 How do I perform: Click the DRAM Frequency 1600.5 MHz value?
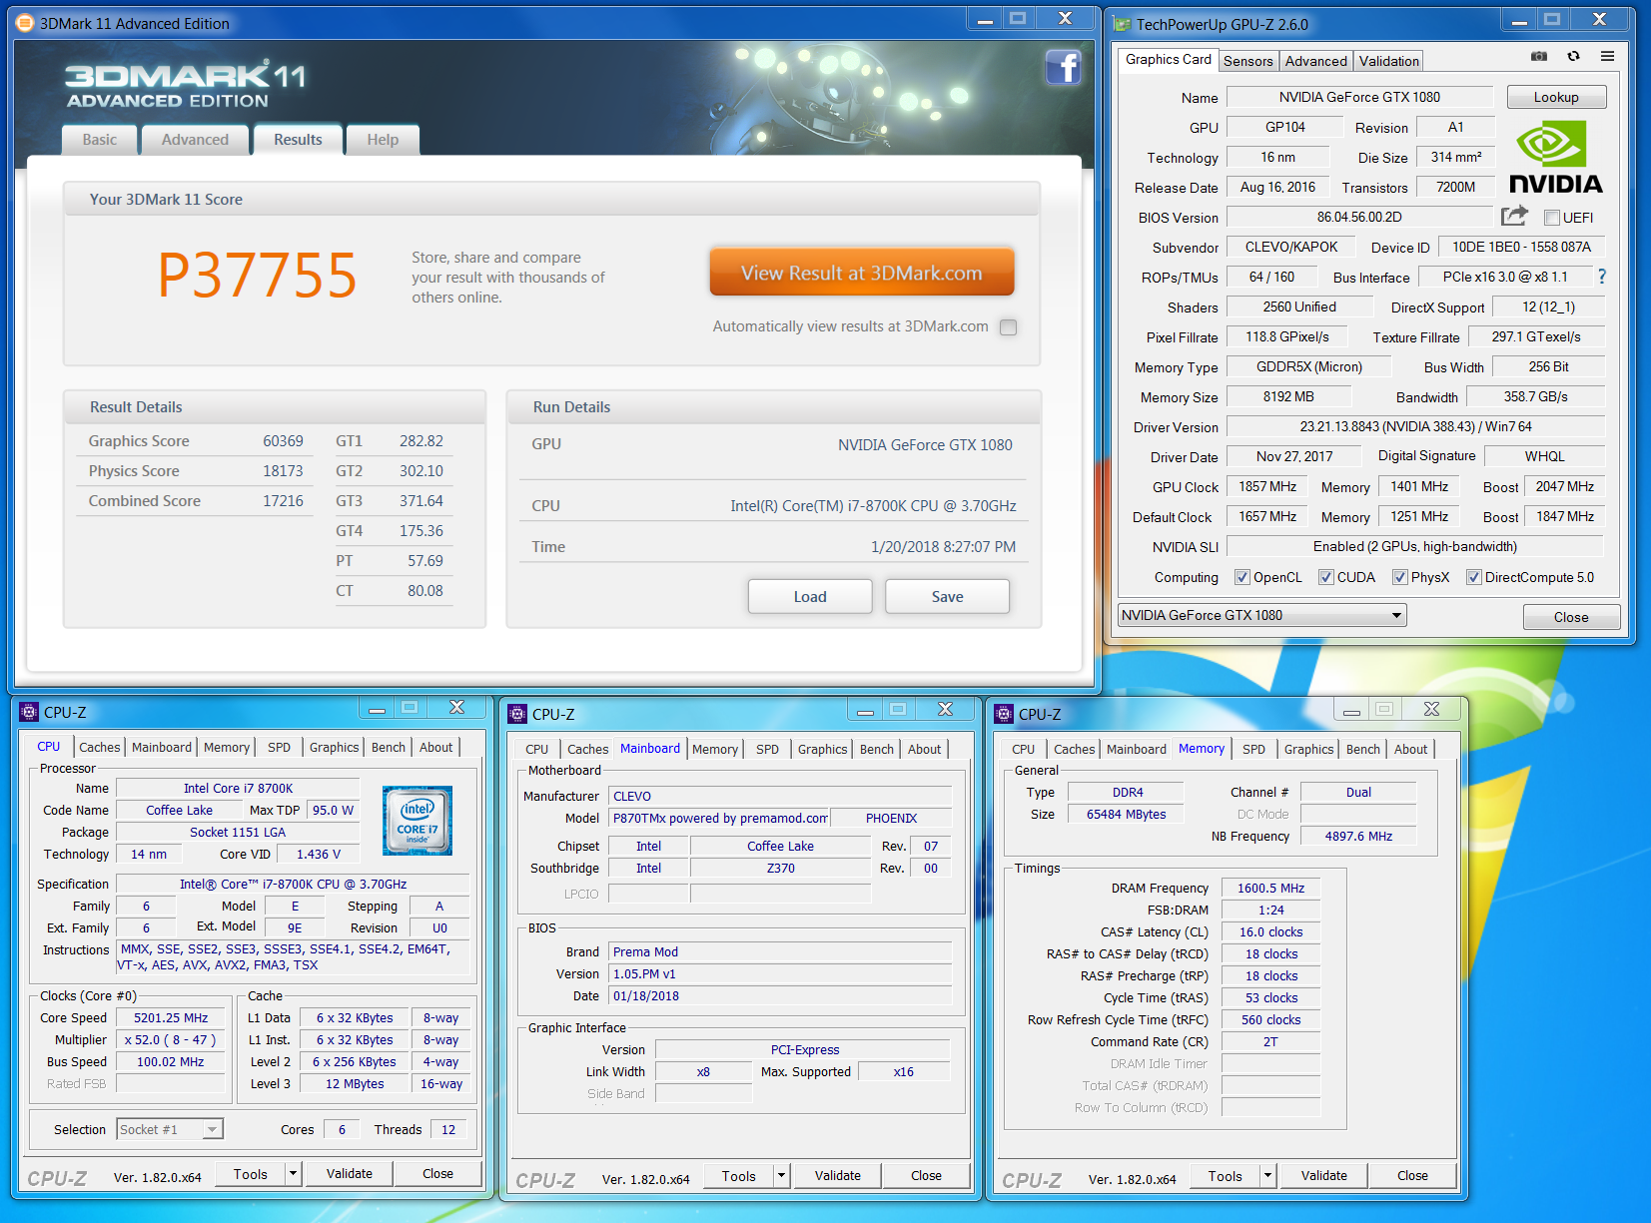point(1270,889)
